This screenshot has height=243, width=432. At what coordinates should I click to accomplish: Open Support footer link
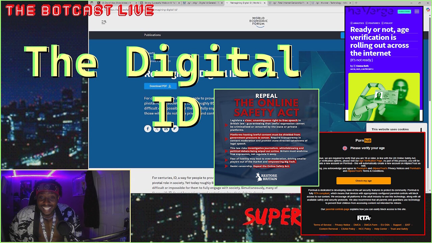[397, 225]
